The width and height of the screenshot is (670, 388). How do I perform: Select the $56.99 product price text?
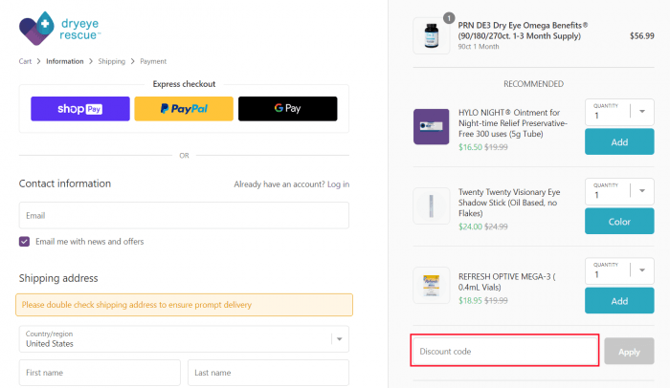point(641,36)
